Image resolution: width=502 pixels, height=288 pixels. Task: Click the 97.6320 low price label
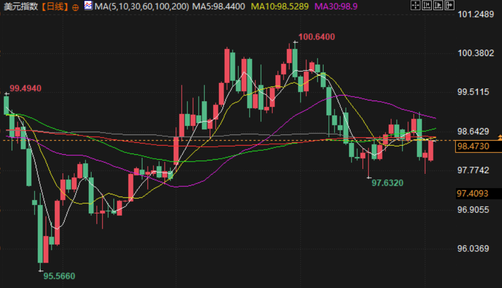pyautogui.click(x=387, y=183)
